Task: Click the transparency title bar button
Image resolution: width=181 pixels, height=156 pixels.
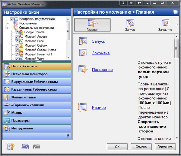Action: (x=131, y=3)
